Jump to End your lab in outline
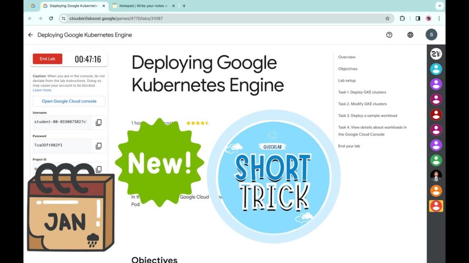Image resolution: width=469 pixels, height=263 pixels. click(349, 146)
